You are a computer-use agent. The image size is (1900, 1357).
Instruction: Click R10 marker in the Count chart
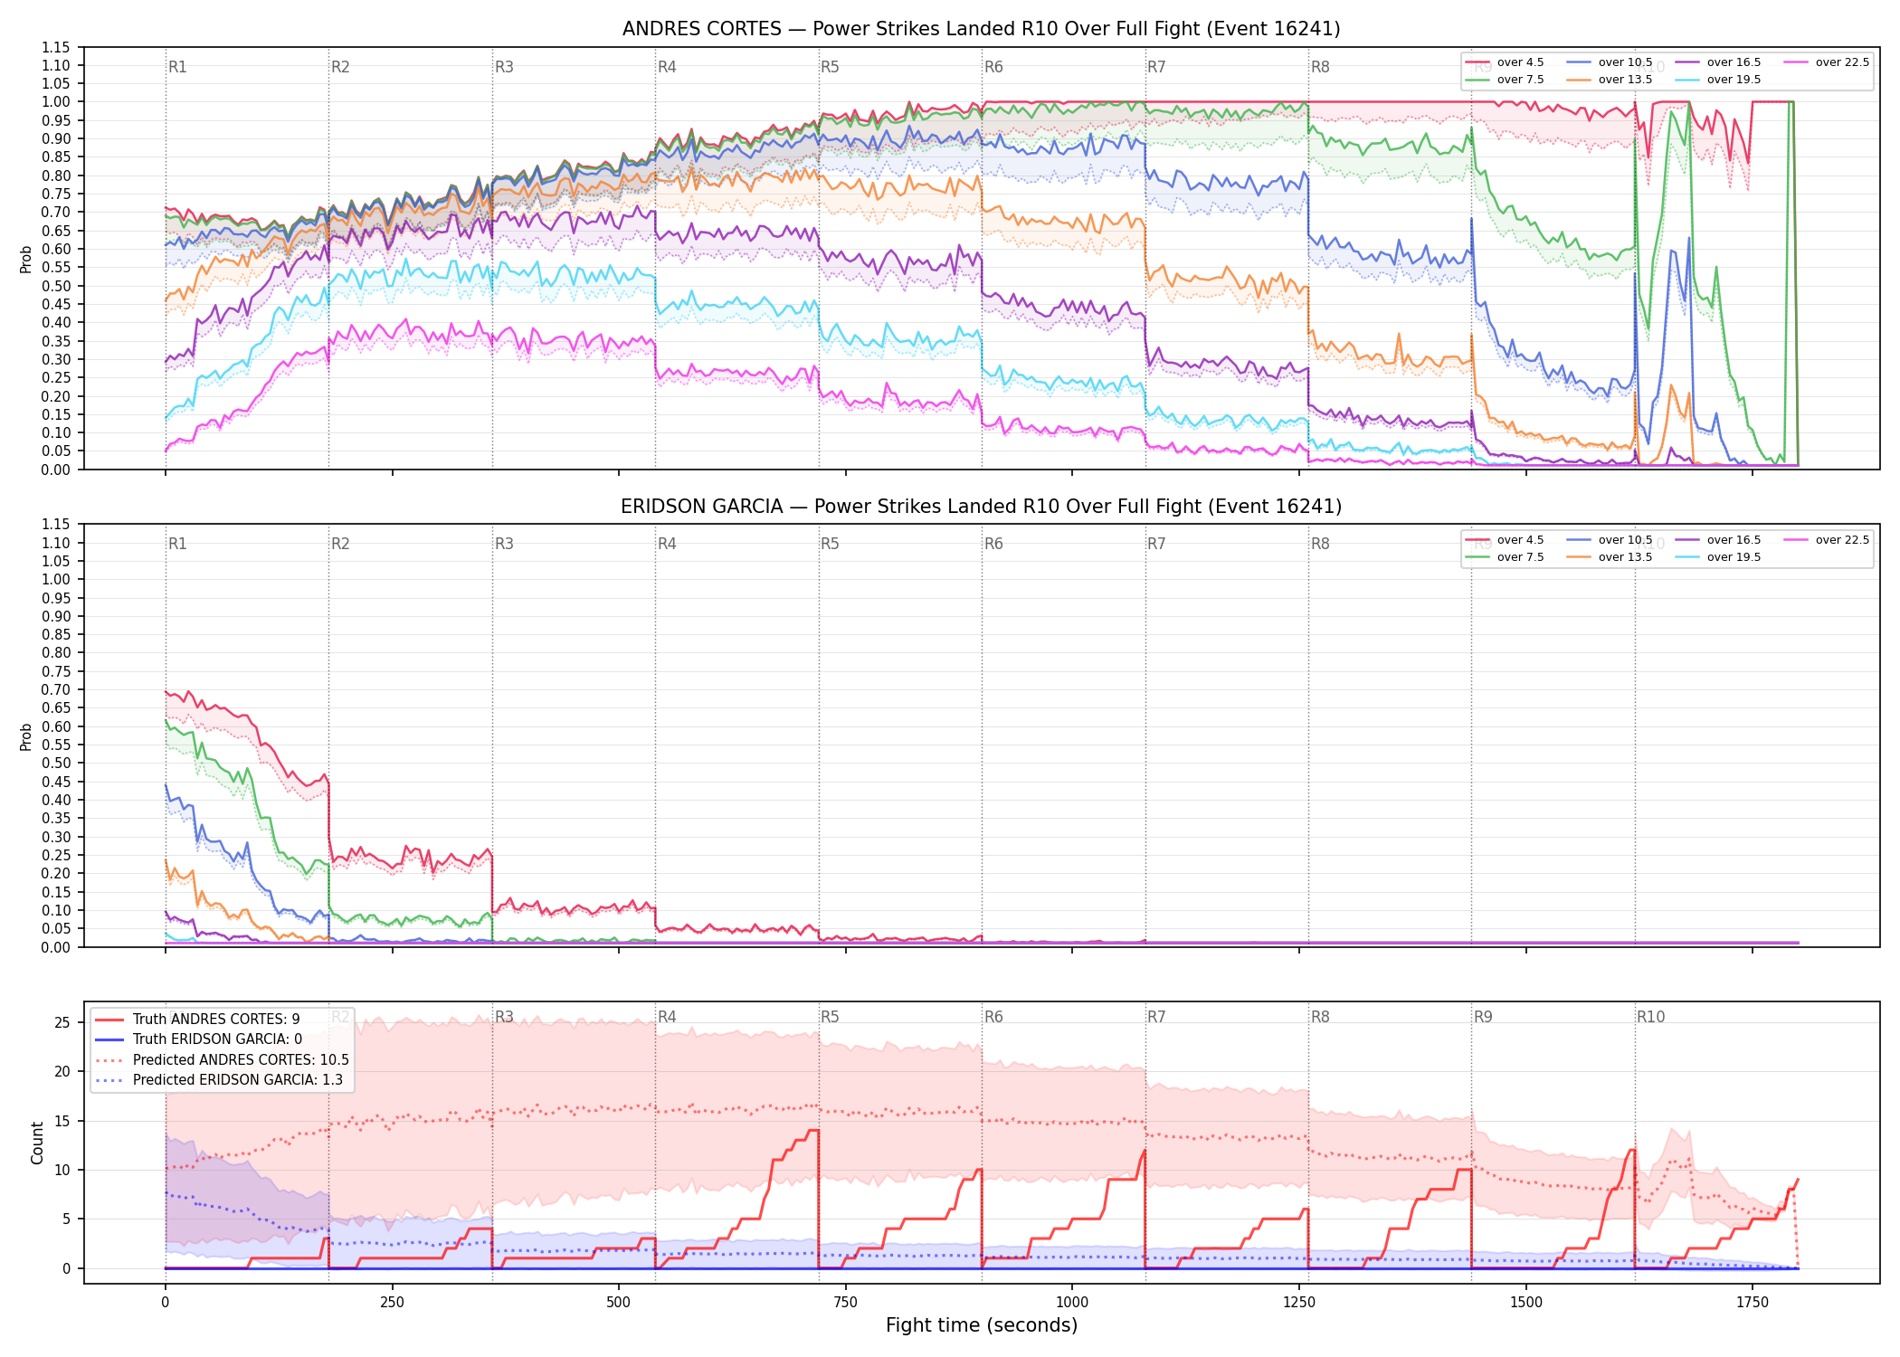tap(1650, 1017)
